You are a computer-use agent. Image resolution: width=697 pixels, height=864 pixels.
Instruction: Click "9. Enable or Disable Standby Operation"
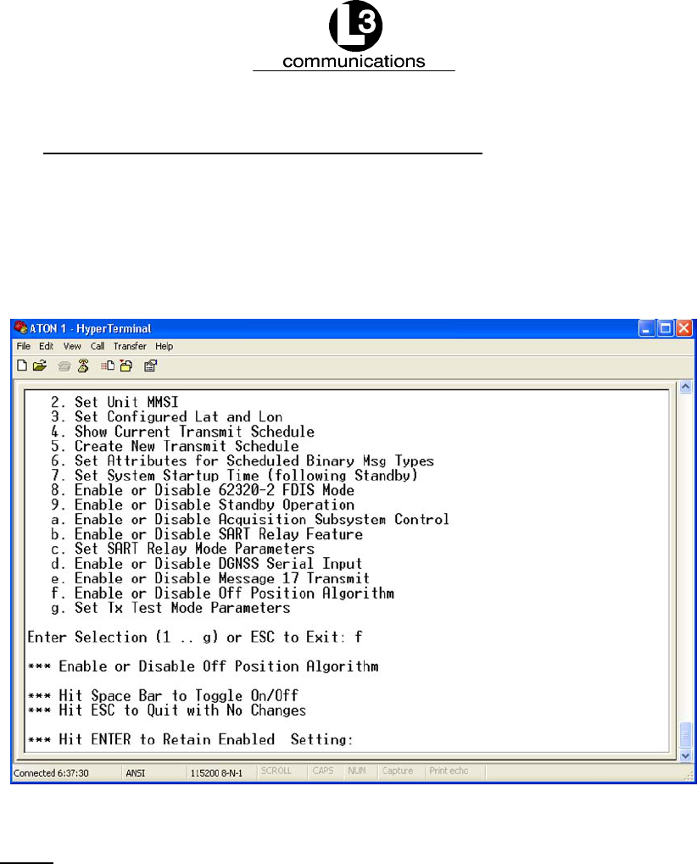[x=202, y=505]
